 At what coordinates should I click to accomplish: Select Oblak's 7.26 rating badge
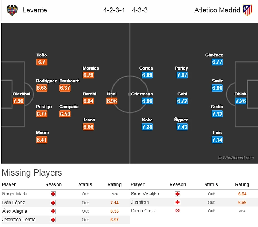[240, 101]
